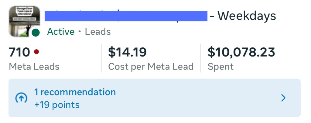Click the red dot beside 710
Screen dimensions: 311x123
(36, 52)
